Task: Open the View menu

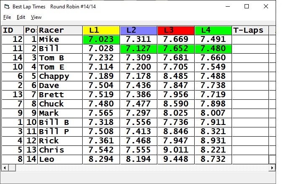Action: [x=36, y=17]
